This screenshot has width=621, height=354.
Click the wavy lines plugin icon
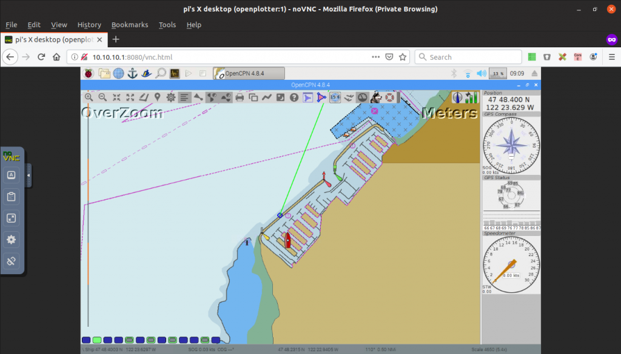[x=349, y=97]
